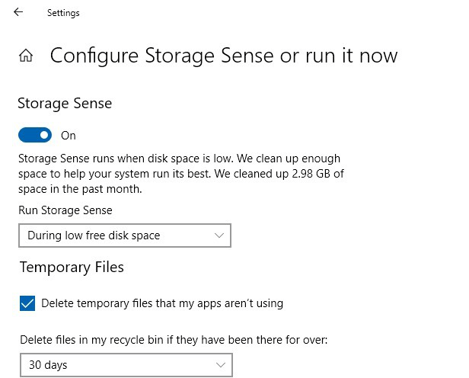Click the "30 days" text in the dropdown
This screenshot has height=378, width=469.
pos(49,365)
